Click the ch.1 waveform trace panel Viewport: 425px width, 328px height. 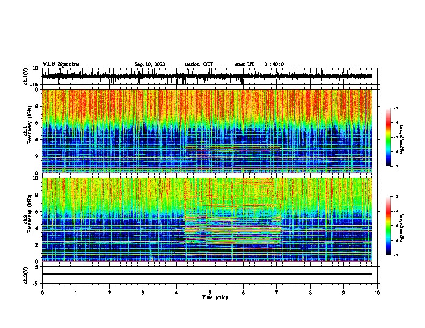[x=210, y=76]
